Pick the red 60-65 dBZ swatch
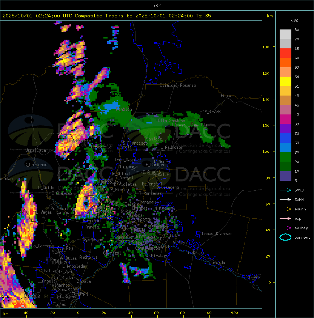 click(x=285, y=53)
